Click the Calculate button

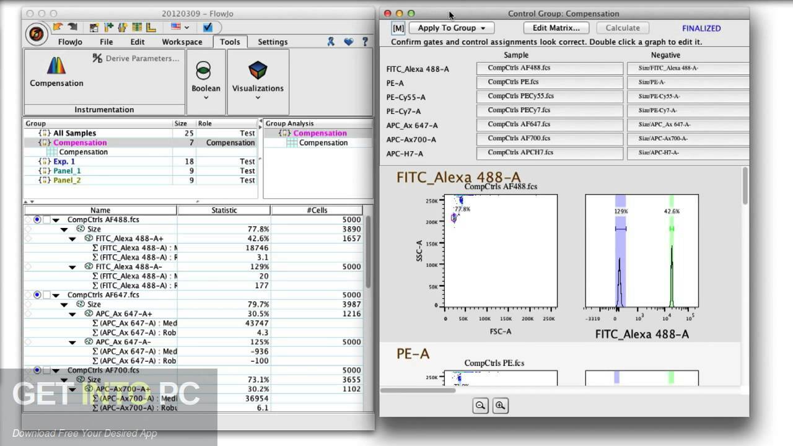[x=623, y=28]
